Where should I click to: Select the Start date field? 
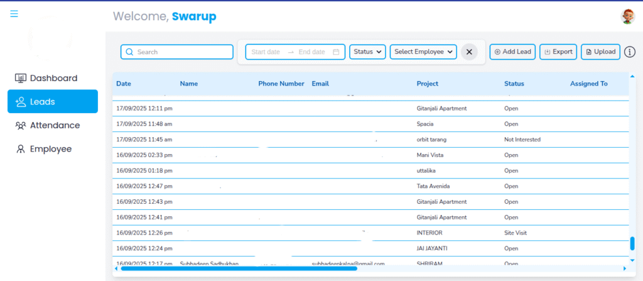click(266, 52)
